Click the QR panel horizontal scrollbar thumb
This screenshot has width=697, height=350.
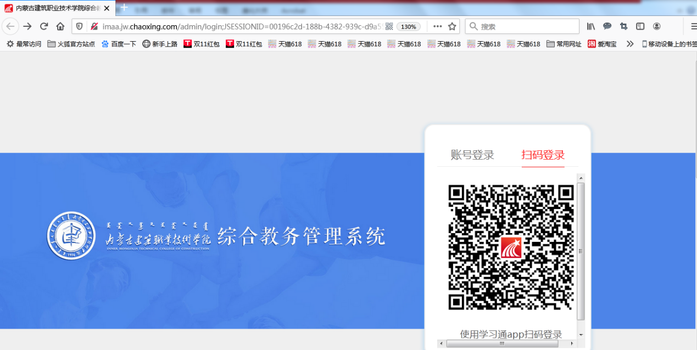502,343
